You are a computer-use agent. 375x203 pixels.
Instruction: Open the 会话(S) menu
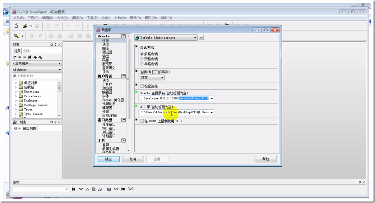(x=62, y=18)
